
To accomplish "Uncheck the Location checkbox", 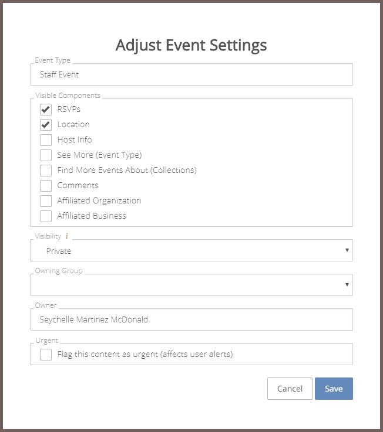I will [46, 124].
